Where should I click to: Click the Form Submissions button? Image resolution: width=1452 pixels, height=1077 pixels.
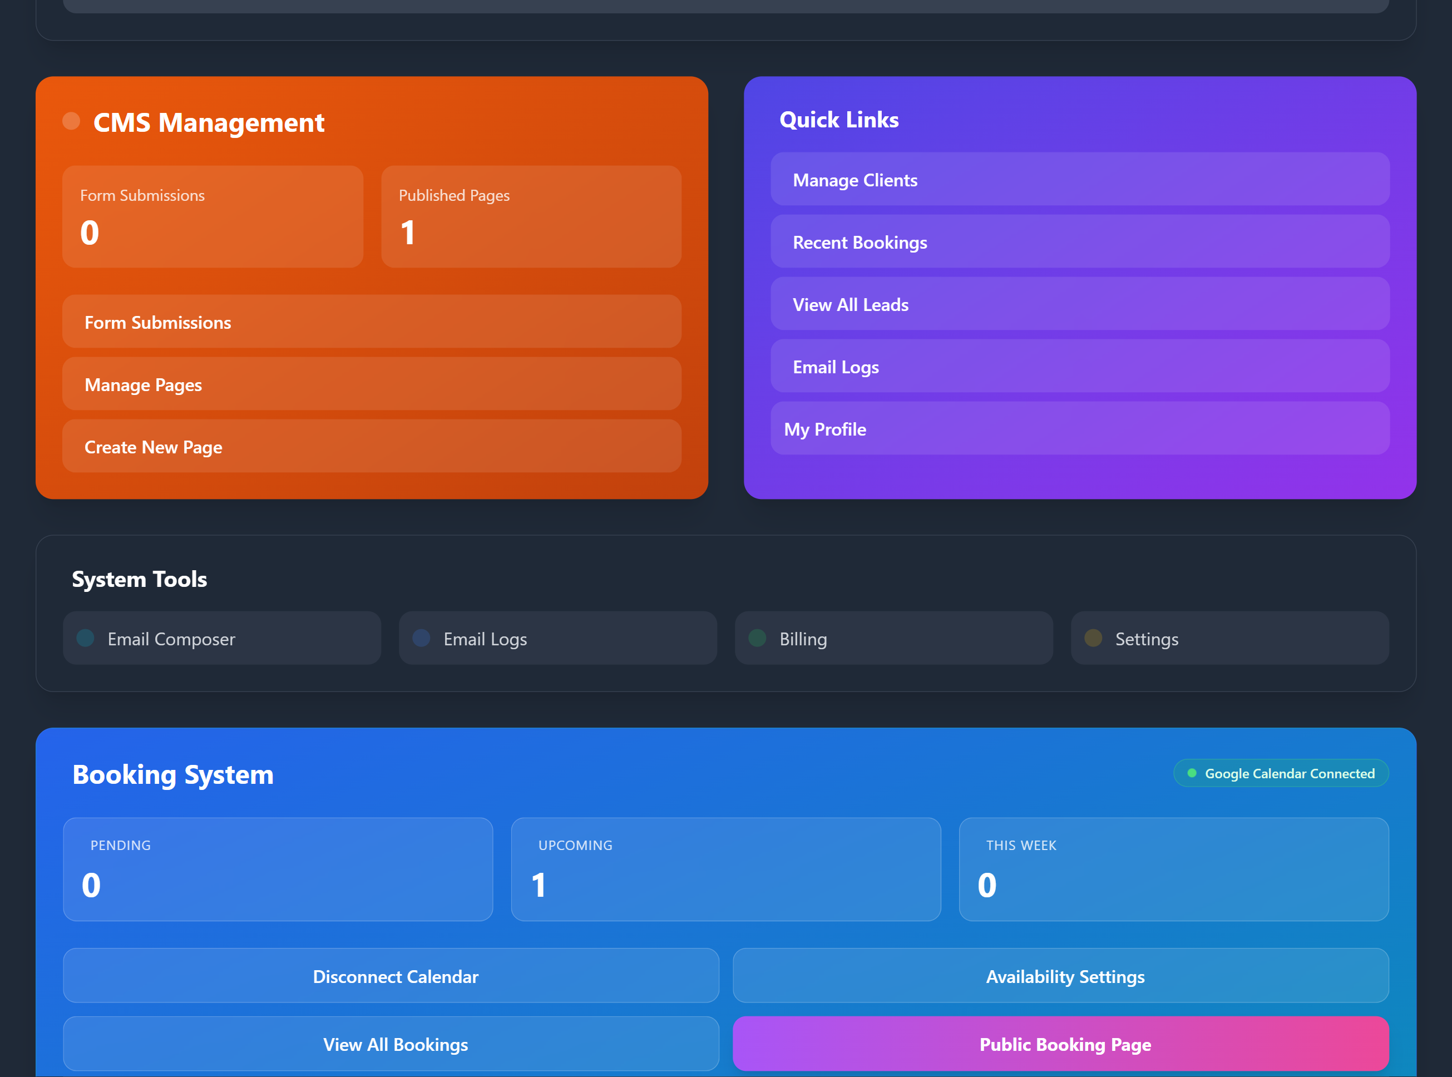pos(371,322)
